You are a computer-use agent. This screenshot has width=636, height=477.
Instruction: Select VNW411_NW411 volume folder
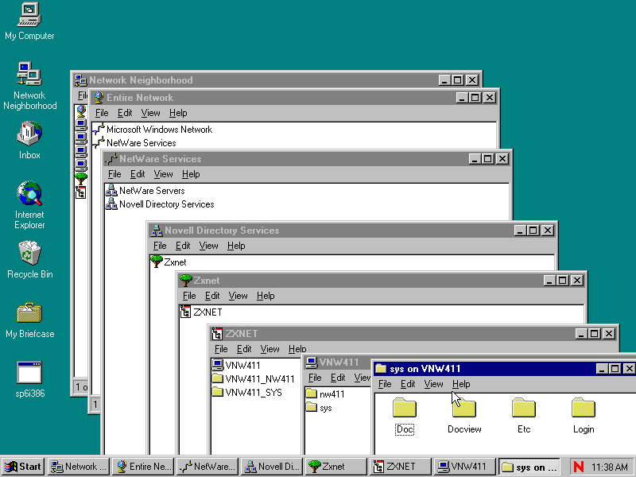(253, 379)
